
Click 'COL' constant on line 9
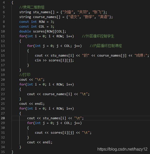42,27
